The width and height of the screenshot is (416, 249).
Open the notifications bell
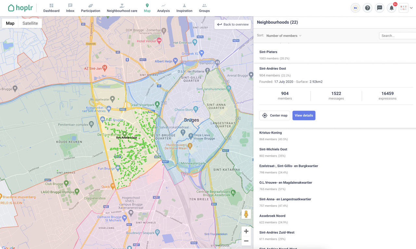[392, 8]
